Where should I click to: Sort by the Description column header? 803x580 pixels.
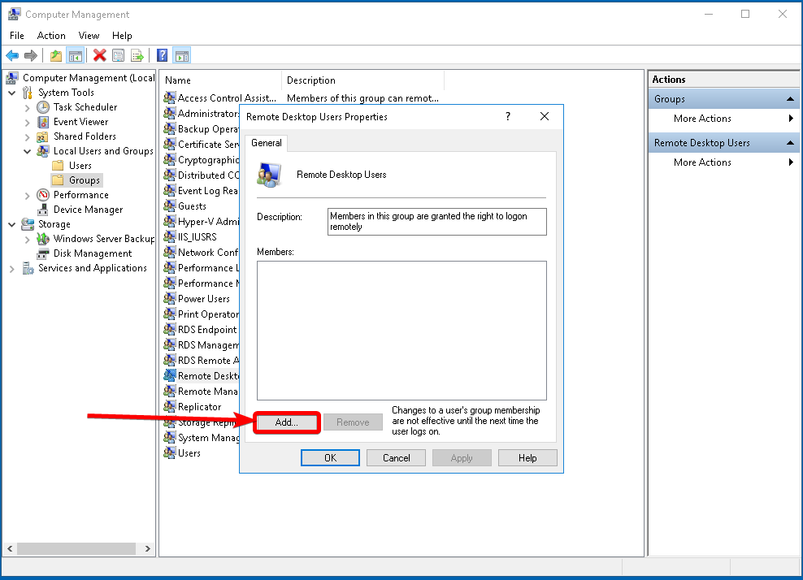pos(363,80)
